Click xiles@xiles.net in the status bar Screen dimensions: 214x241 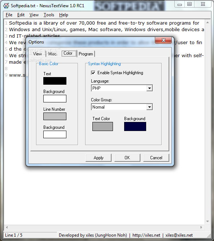[179, 235]
